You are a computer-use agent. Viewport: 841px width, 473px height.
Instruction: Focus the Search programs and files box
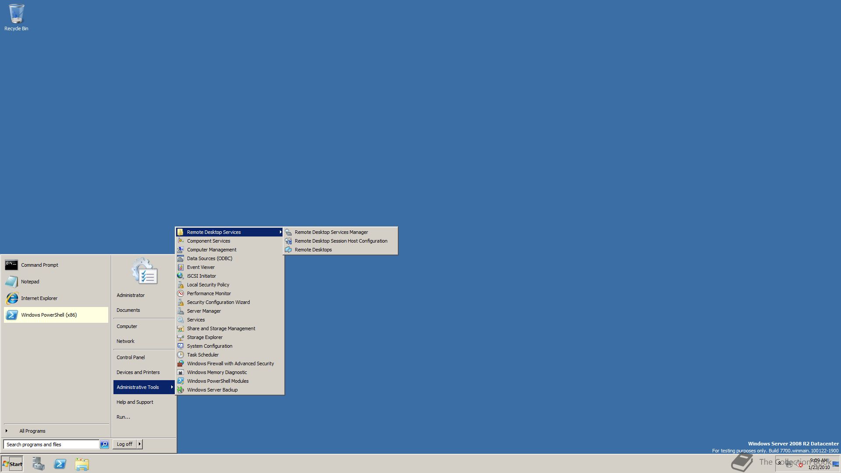click(51, 445)
